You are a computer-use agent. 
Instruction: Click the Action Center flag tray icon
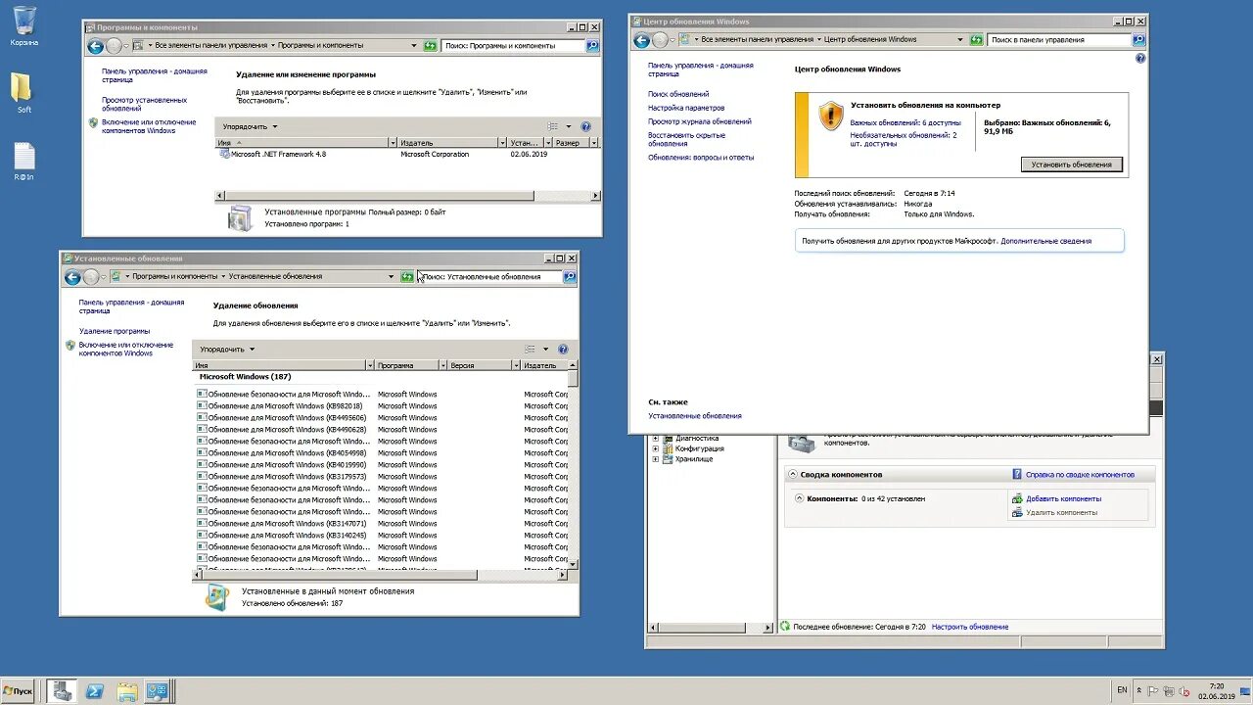click(1155, 690)
